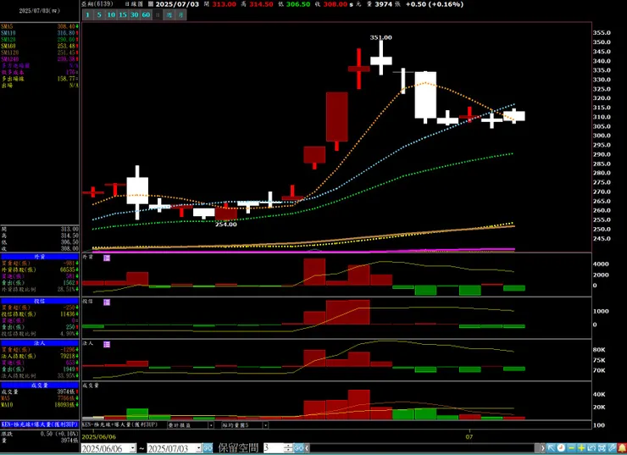The image size is (627, 455).
Task: Click the fit-to-screen icon in bottom toolbar
Action: (x=602, y=448)
